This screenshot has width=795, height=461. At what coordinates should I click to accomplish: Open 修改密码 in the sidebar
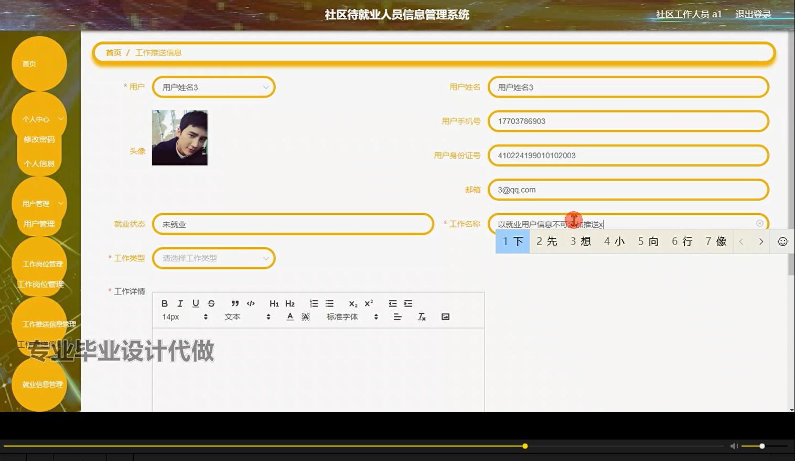click(39, 139)
